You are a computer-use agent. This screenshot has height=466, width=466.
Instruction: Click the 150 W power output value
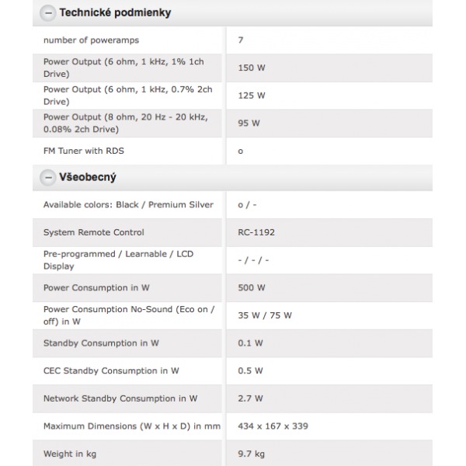[251, 68]
